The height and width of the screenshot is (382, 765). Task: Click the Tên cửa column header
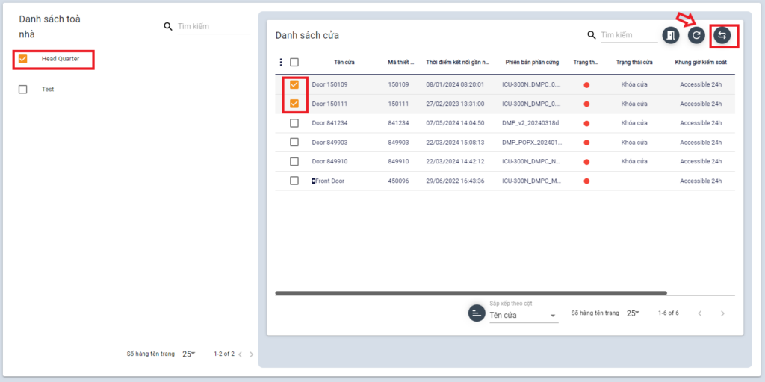point(344,63)
